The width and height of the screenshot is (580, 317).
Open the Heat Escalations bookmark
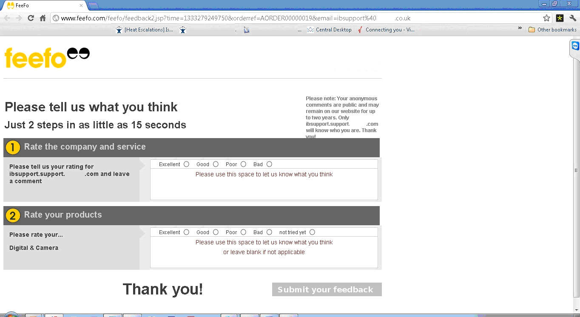pyautogui.click(x=145, y=30)
